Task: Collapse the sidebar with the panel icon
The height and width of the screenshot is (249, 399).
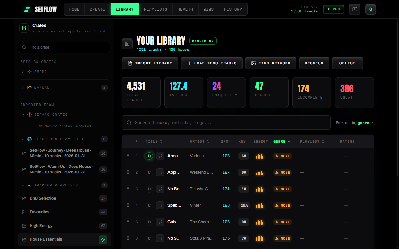Action: [127, 44]
